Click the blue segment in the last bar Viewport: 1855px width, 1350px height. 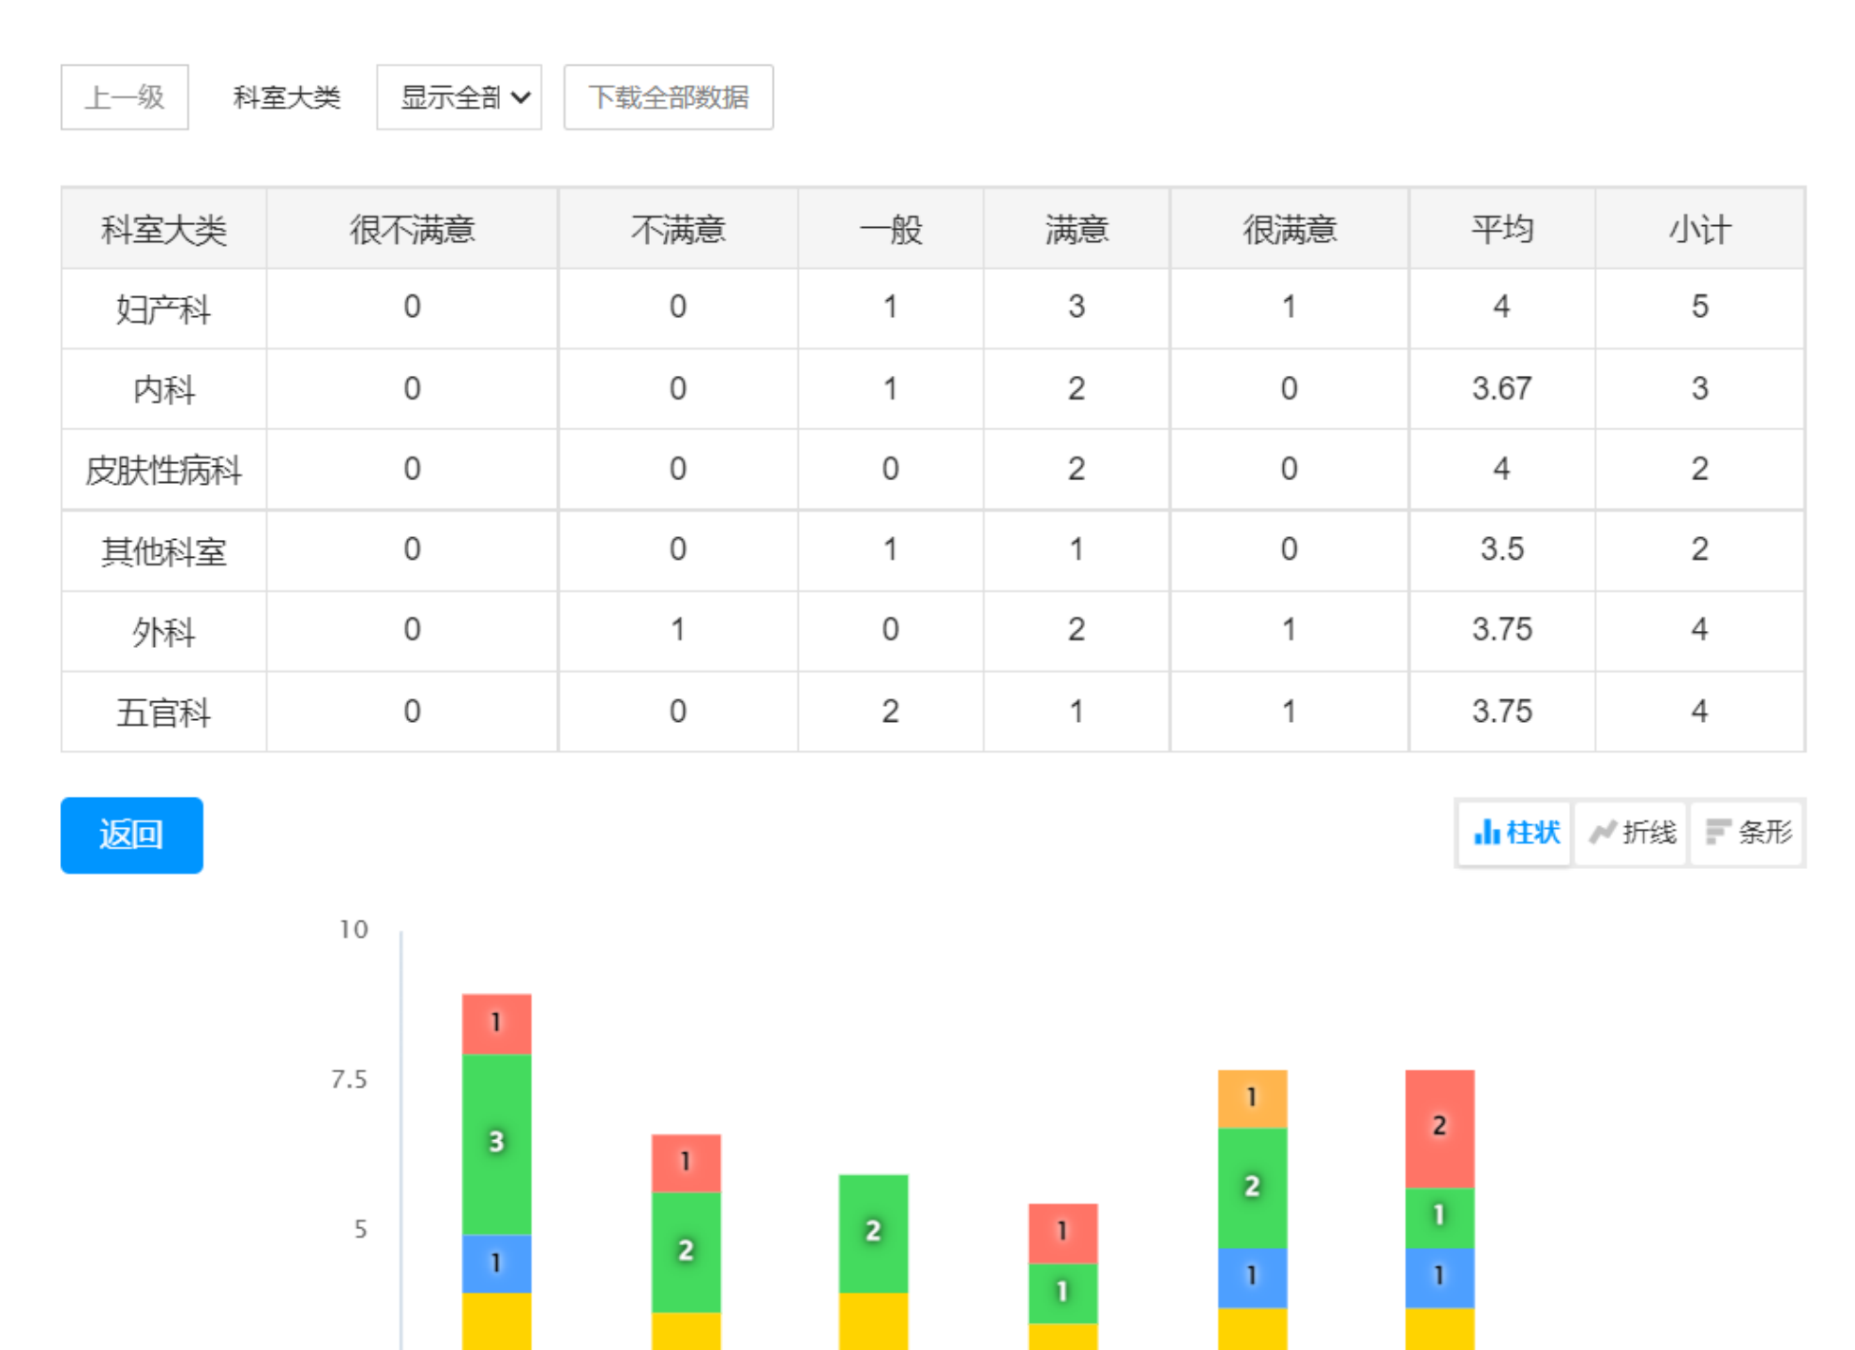click(x=1440, y=1278)
